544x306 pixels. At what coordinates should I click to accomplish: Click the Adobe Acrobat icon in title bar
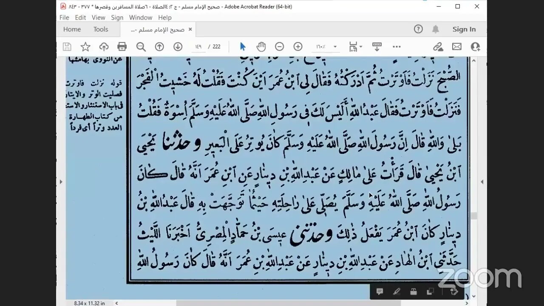point(63,6)
